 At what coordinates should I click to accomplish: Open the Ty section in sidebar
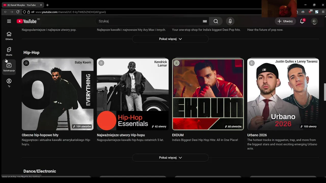tap(9, 83)
